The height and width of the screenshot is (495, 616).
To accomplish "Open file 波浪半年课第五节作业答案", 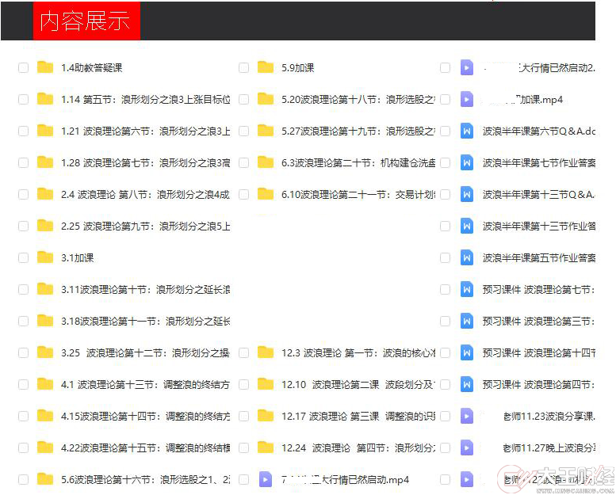I will (539, 258).
